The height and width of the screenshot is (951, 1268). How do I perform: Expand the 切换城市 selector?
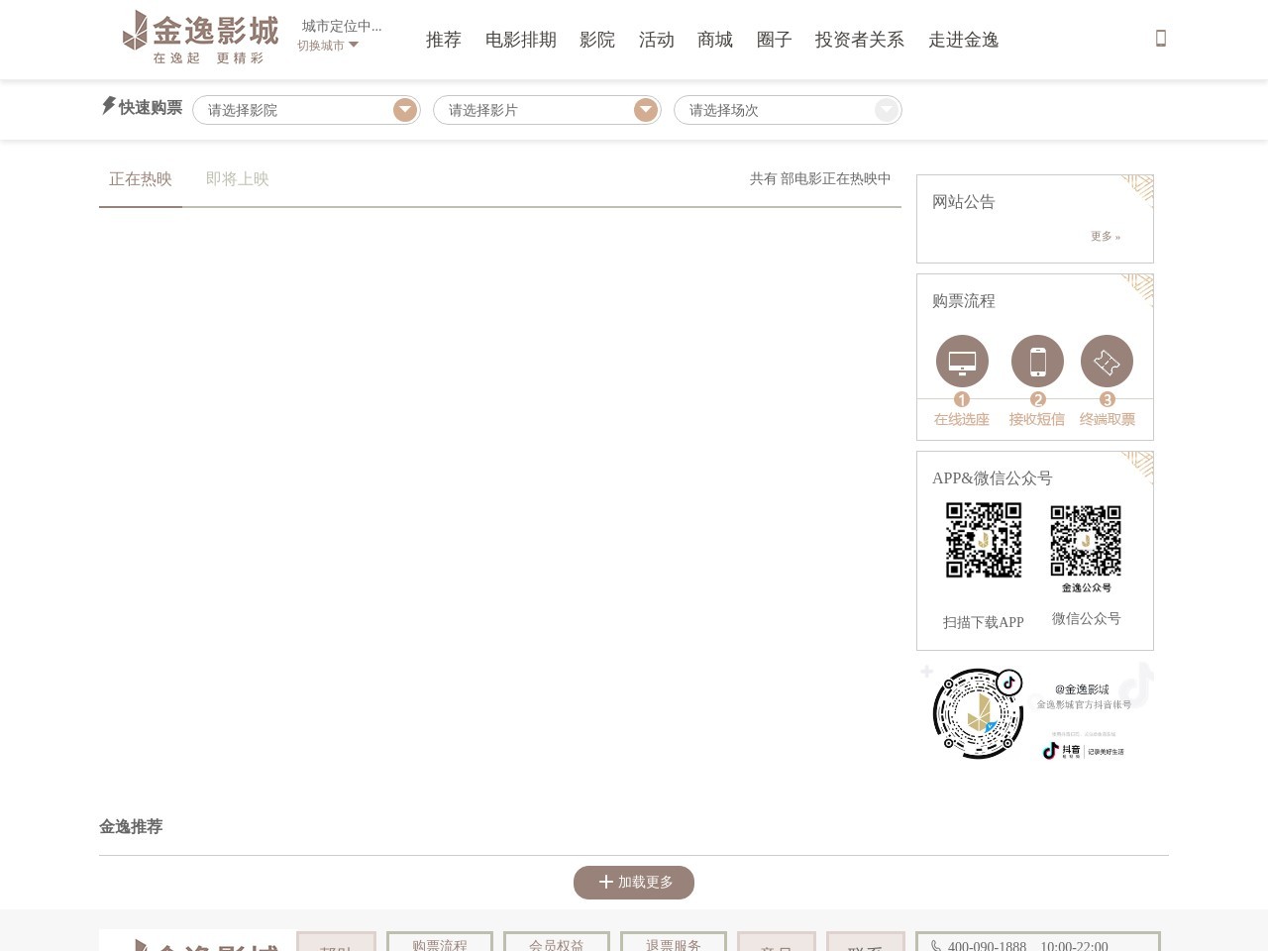327,46
